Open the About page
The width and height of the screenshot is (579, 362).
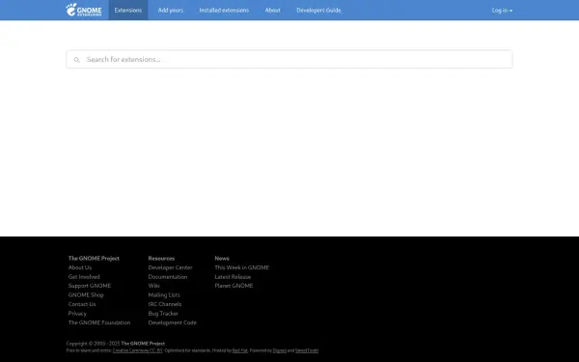click(x=272, y=10)
